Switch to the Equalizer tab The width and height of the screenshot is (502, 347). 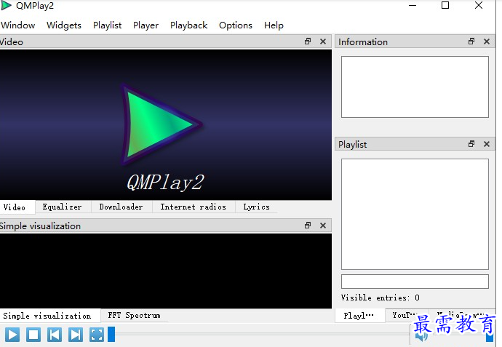pyautogui.click(x=63, y=207)
